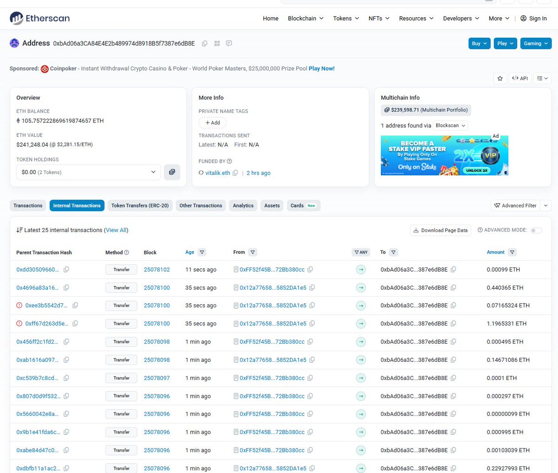Open the Blockchain menu dropdown
Image resolution: width=558 pixels, height=473 pixels.
coord(306,19)
